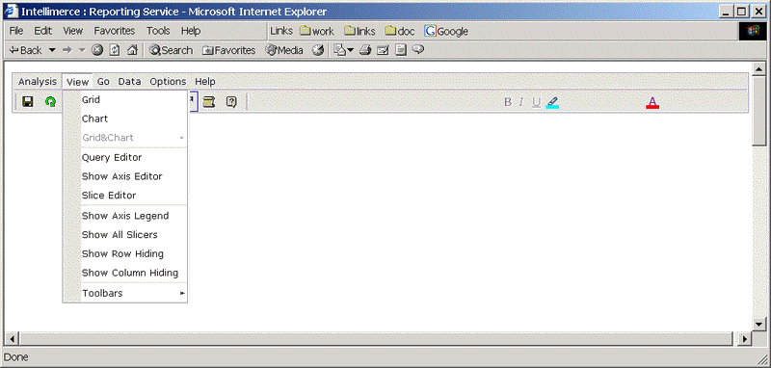Toggle Bold formatting
The height and width of the screenshot is (368, 771).
508,102
